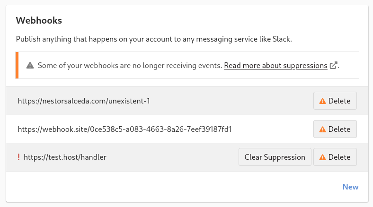Click the warning icon in webhook.site row's Delete button
This screenshot has height=207, width=373.
point(322,129)
